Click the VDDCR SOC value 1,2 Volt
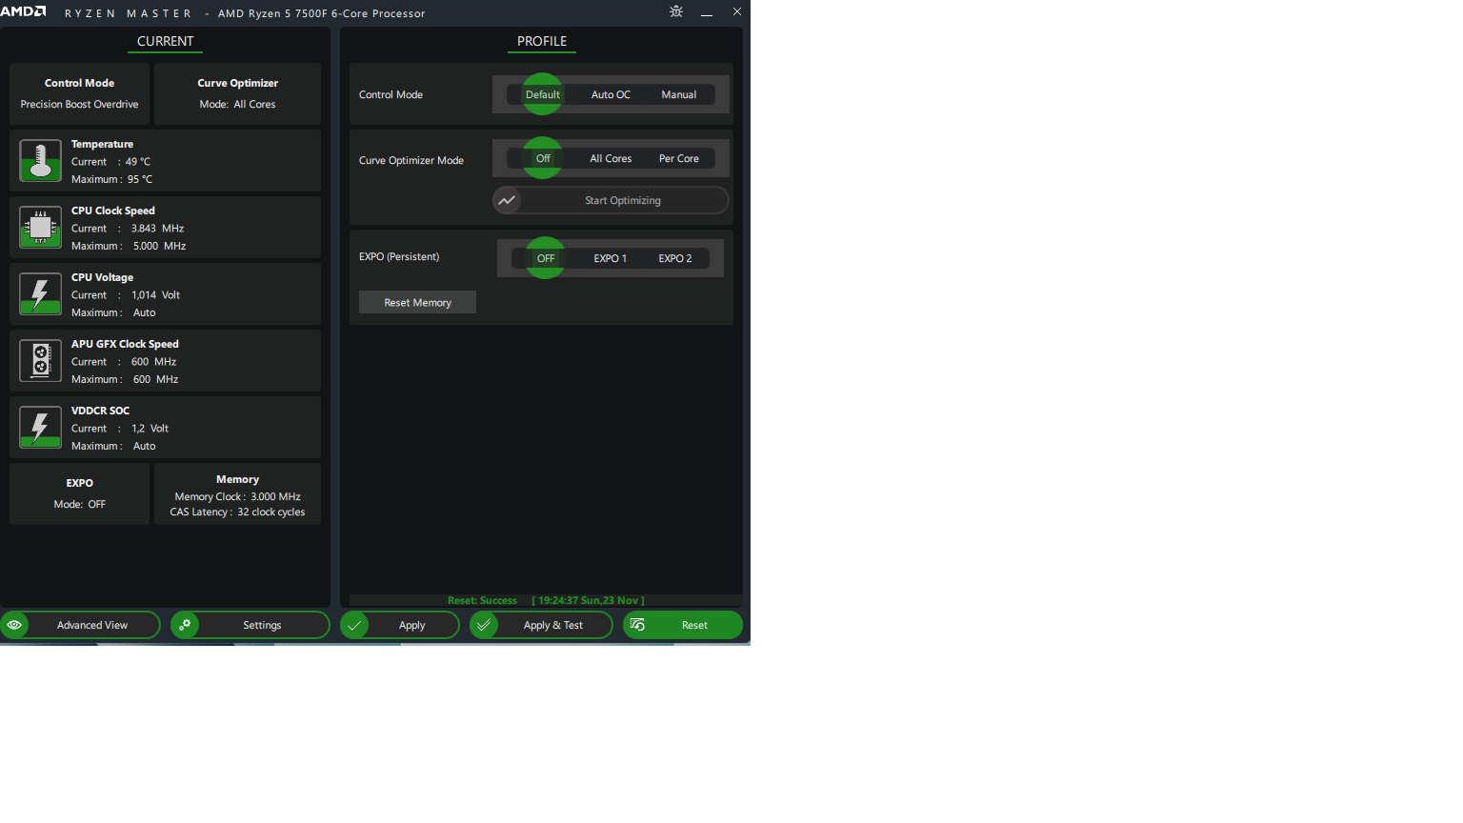 [150, 429]
